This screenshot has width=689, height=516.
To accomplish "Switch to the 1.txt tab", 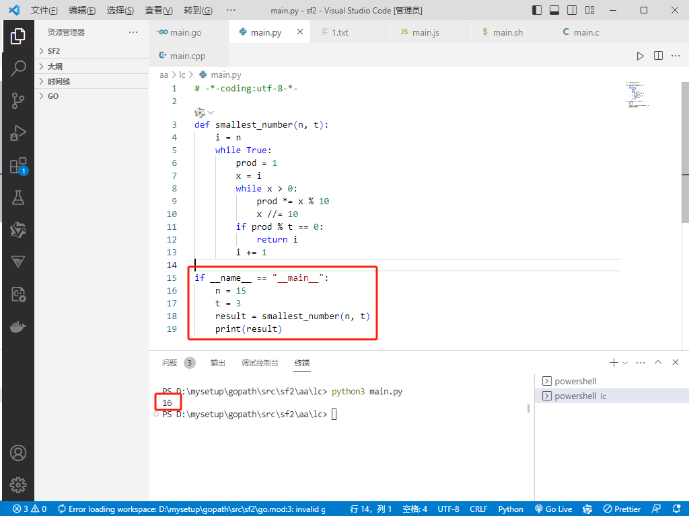I will 350,32.
